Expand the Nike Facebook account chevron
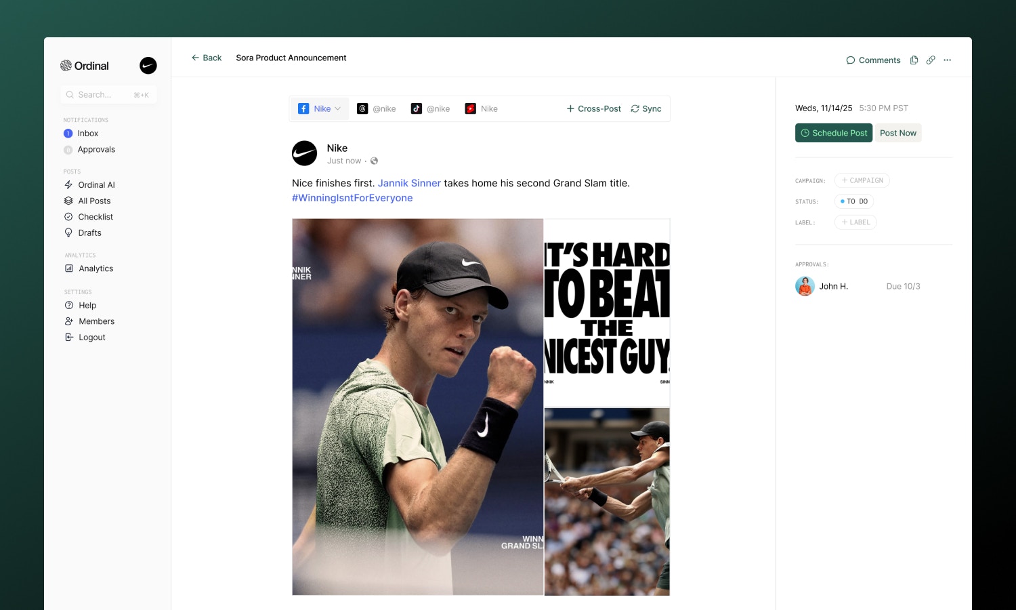Viewport: 1016px width, 610px height. click(x=337, y=108)
